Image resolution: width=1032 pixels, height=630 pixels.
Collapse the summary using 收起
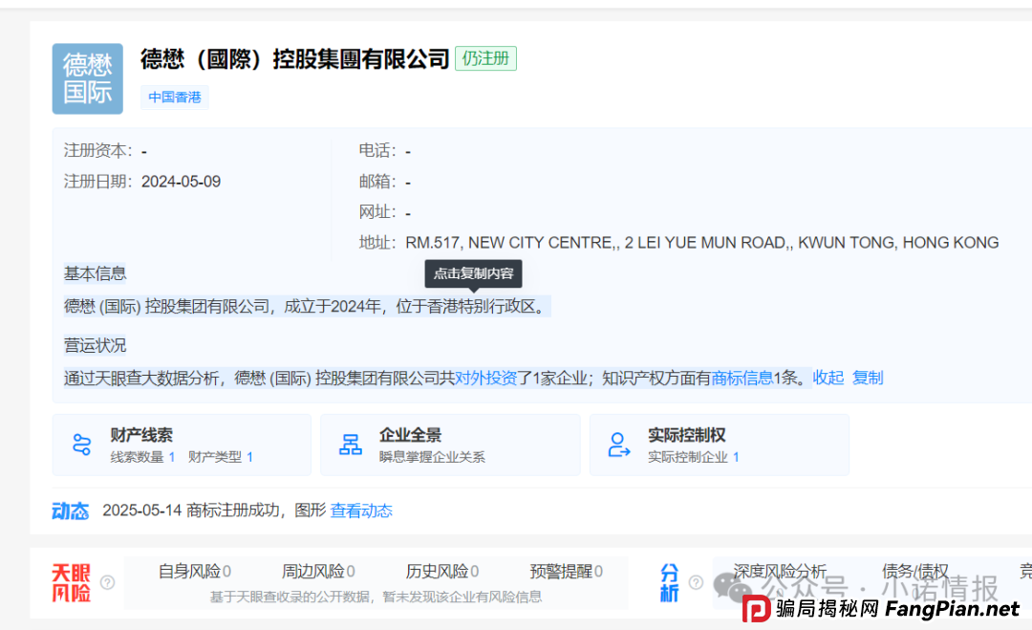[828, 378]
